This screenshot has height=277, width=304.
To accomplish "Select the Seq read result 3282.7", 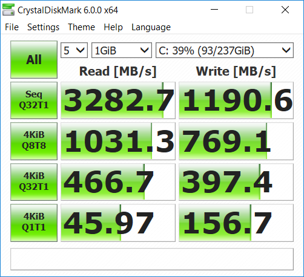I will coord(118,100).
